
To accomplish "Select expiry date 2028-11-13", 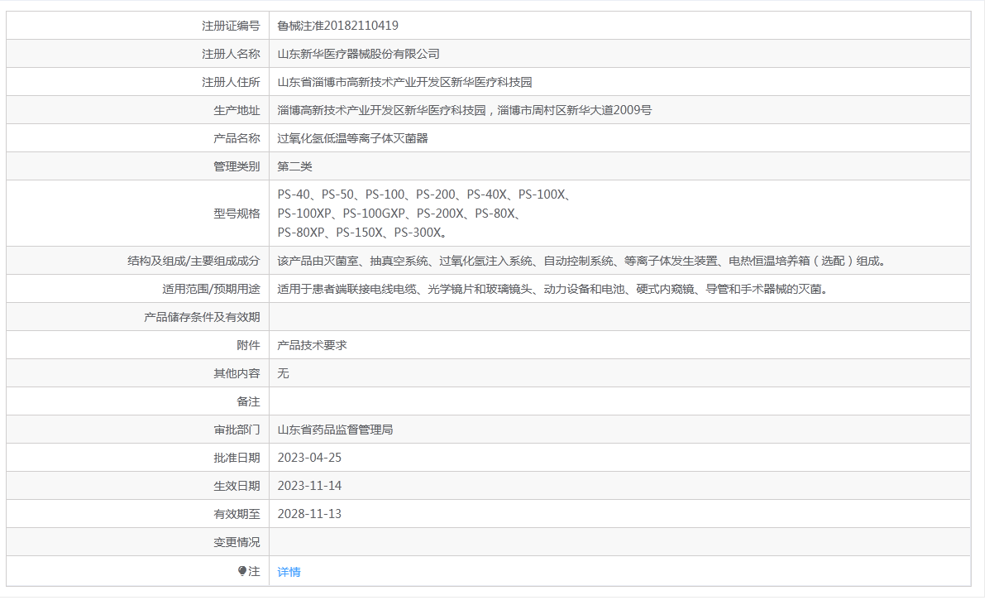I will pyautogui.click(x=309, y=514).
